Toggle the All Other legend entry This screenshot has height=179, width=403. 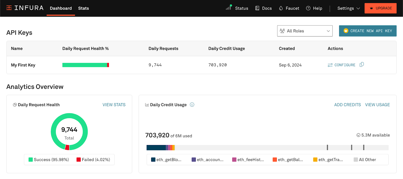[x=364, y=160]
